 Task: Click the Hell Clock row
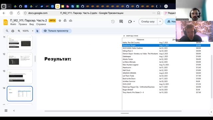[166, 70]
